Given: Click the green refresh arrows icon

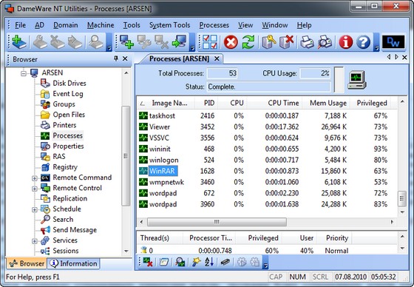Looking at the screenshot, I should [248, 42].
